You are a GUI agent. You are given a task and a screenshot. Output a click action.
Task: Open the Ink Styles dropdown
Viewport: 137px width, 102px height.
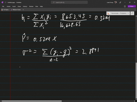(x=5, y=10)
